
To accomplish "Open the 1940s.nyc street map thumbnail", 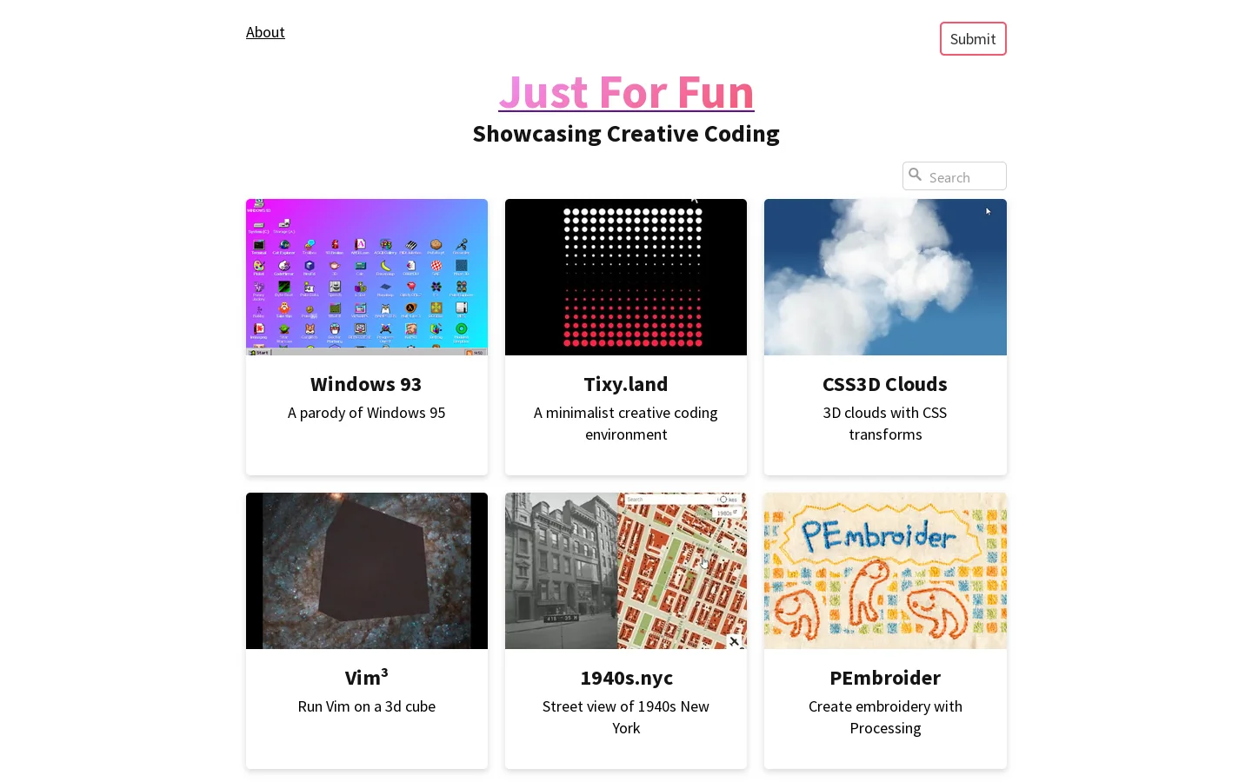I will [x=626, y=571].
